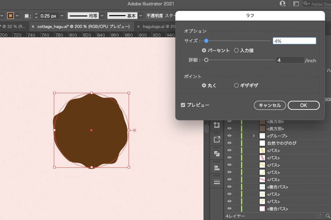
Task: Click the stroke color swatch in control bar
Action: pos(10,16)
